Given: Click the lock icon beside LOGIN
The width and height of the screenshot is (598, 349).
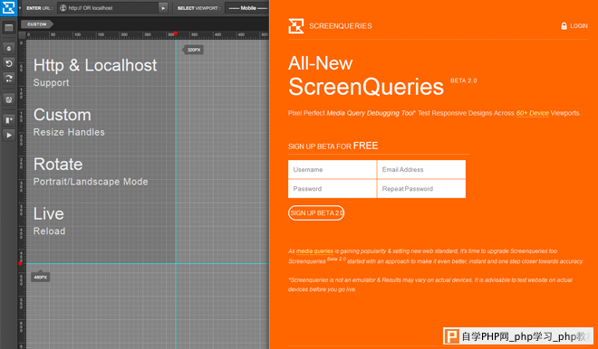Looking at the screenshot, I should 564,26.
